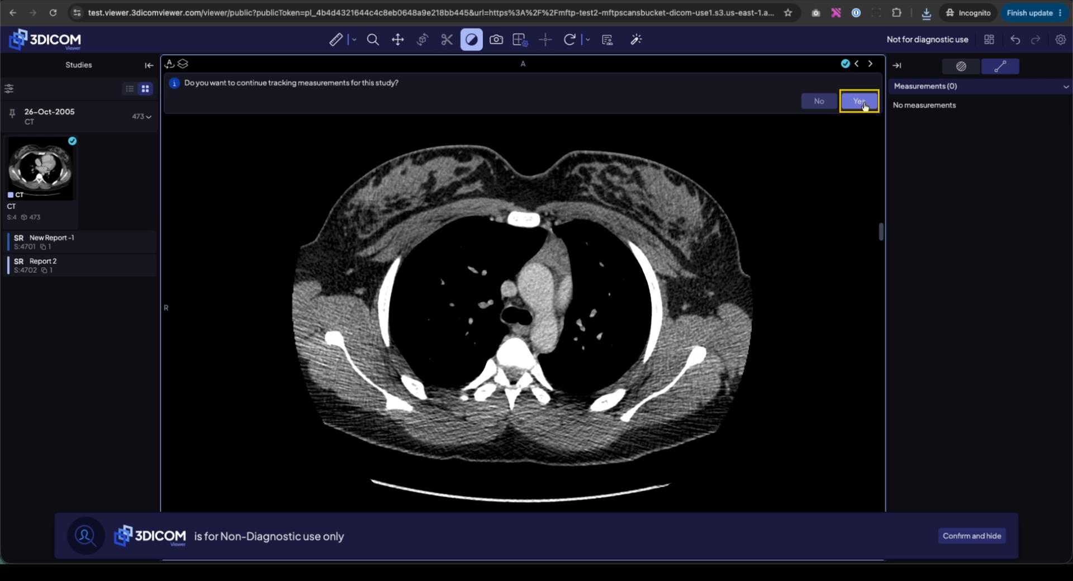This screenshot has width=1073, height=581.
Task: Click Finish update button
Action: pyautogui.click(x=1034, y=13)
